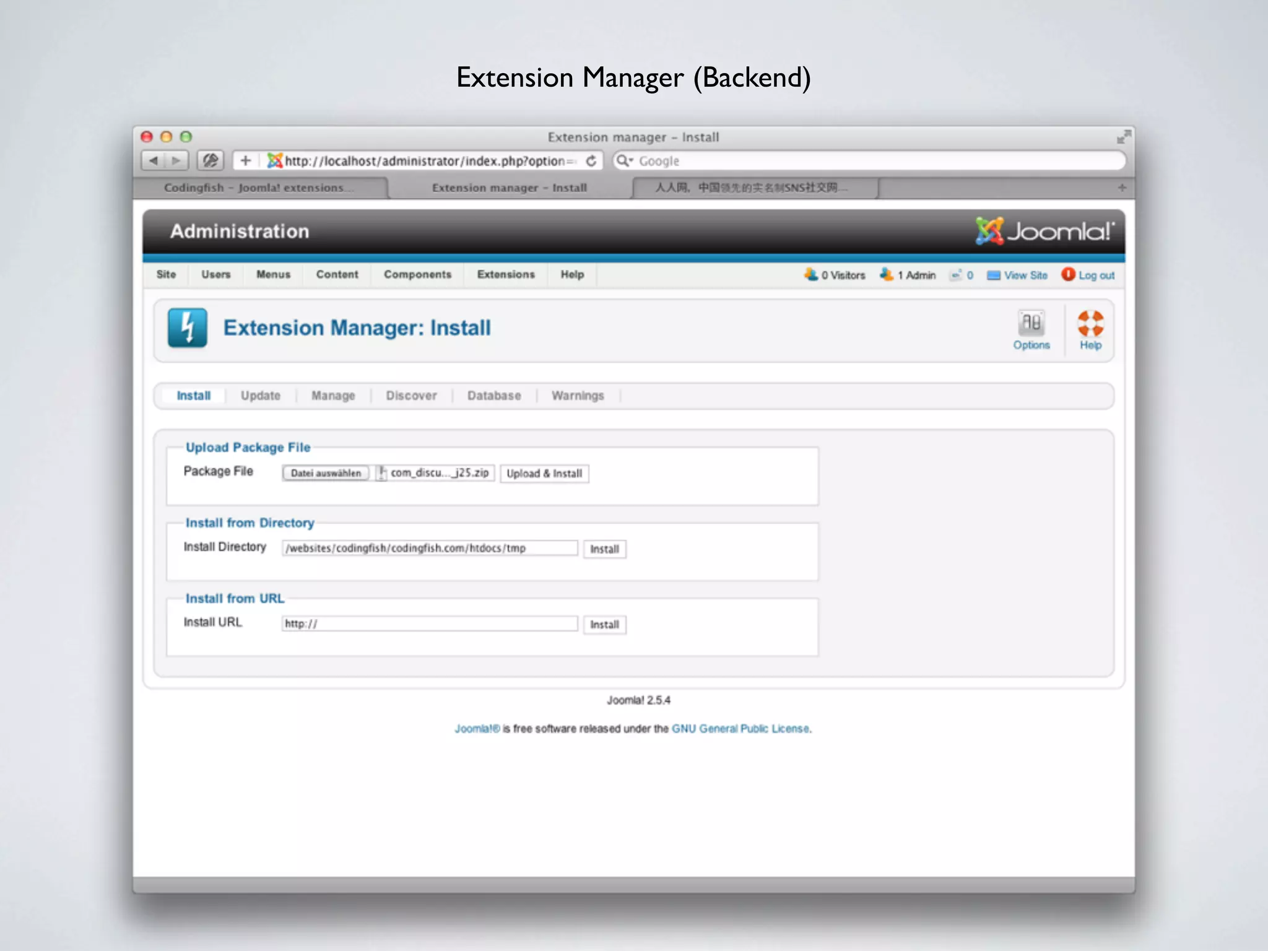Open the Components menu

click(x=417, y=274)
